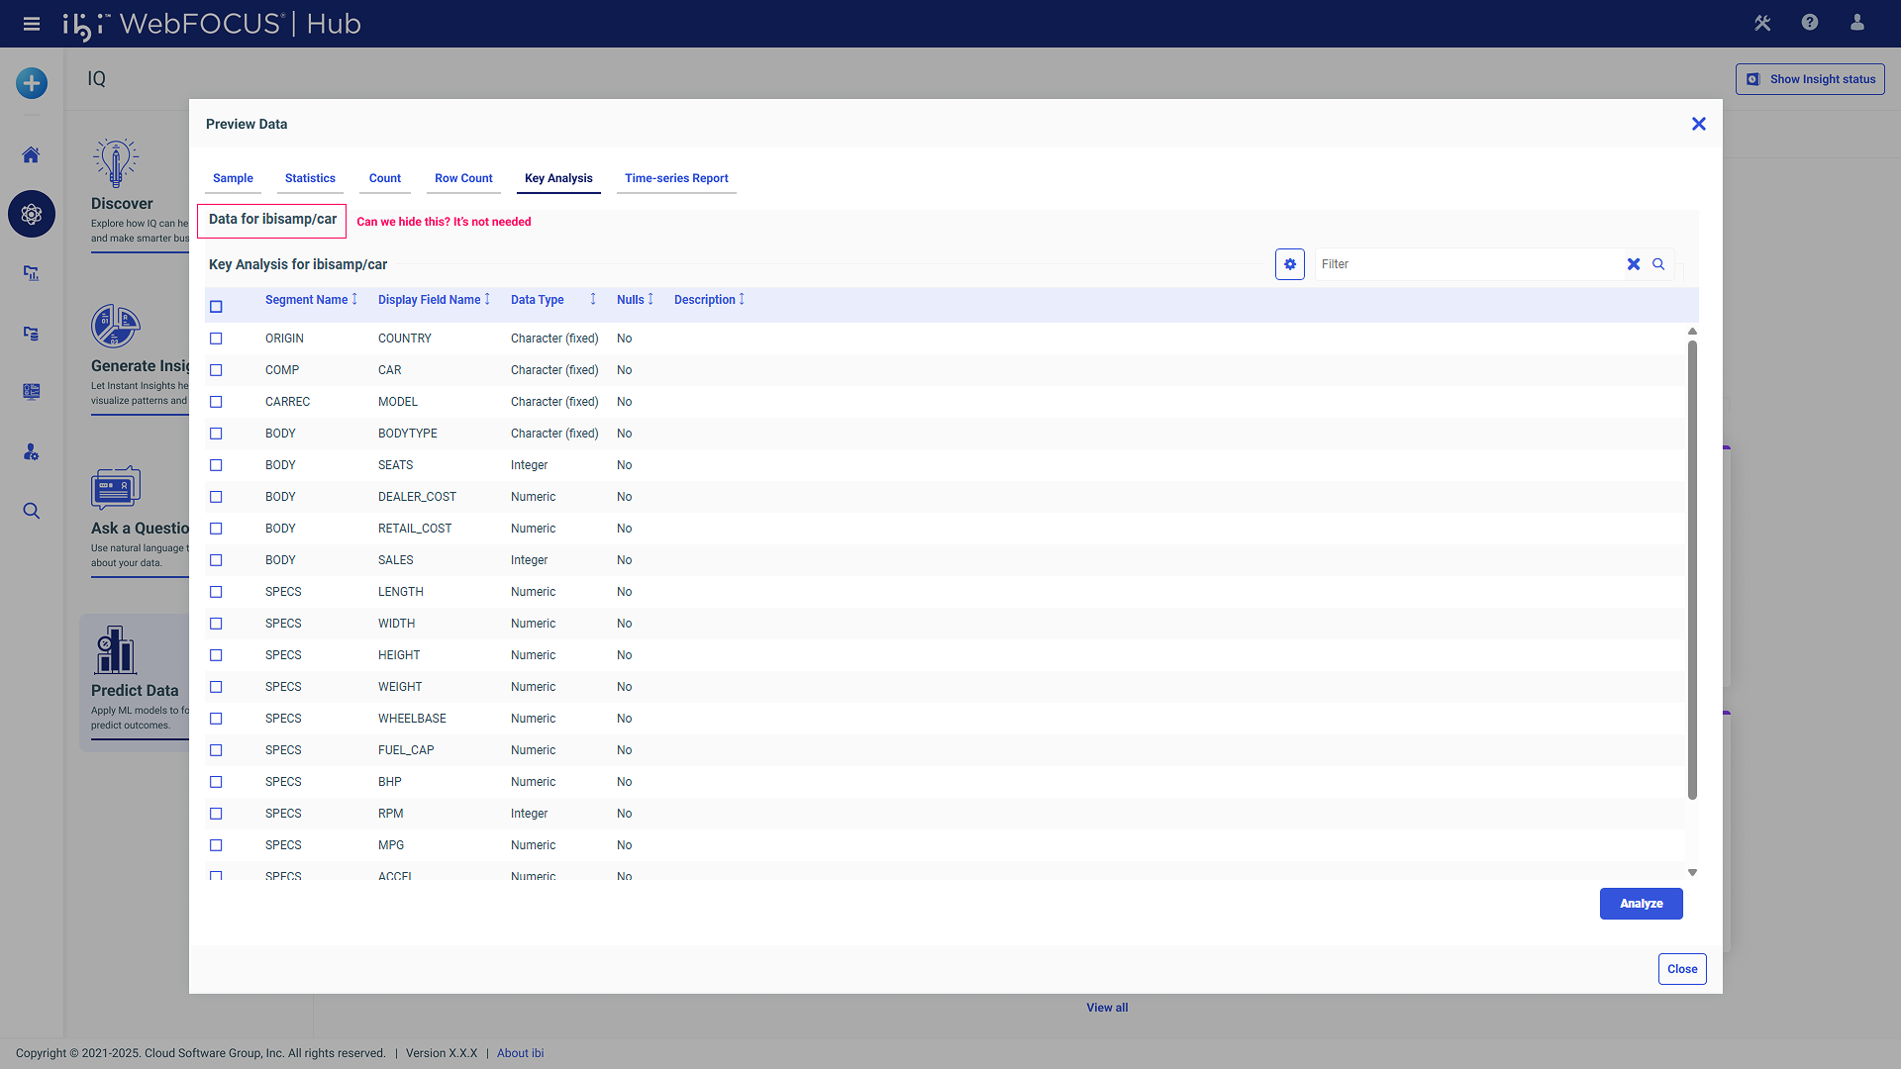The width and height of the screenshot is (1901, 1069).
Task: Open the user profile icon
Action: pos(1857,23)
